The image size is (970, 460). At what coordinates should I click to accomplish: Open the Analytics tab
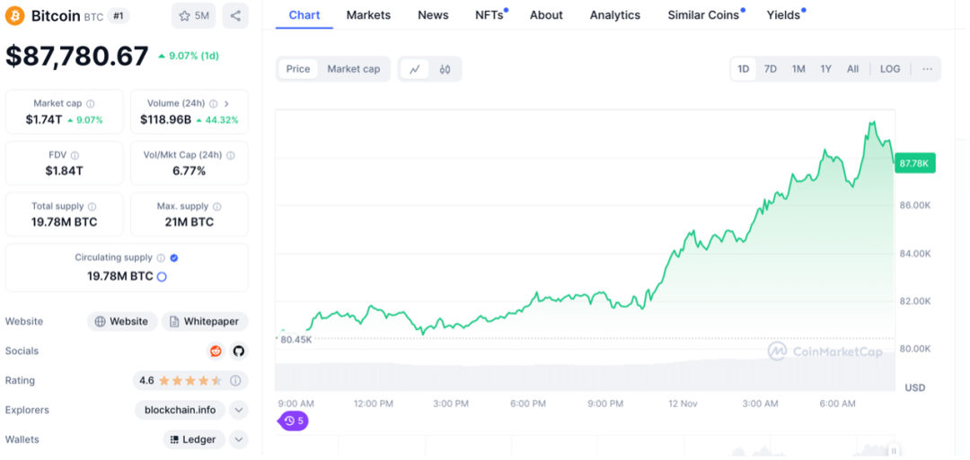tap(615, 15)
